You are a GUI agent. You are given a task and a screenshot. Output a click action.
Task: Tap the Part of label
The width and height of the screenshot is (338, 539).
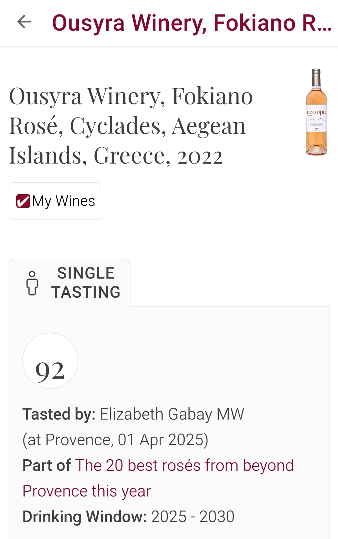click(x=47, y=465)
